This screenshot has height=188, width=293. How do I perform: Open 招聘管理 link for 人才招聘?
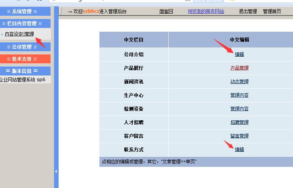239,122
